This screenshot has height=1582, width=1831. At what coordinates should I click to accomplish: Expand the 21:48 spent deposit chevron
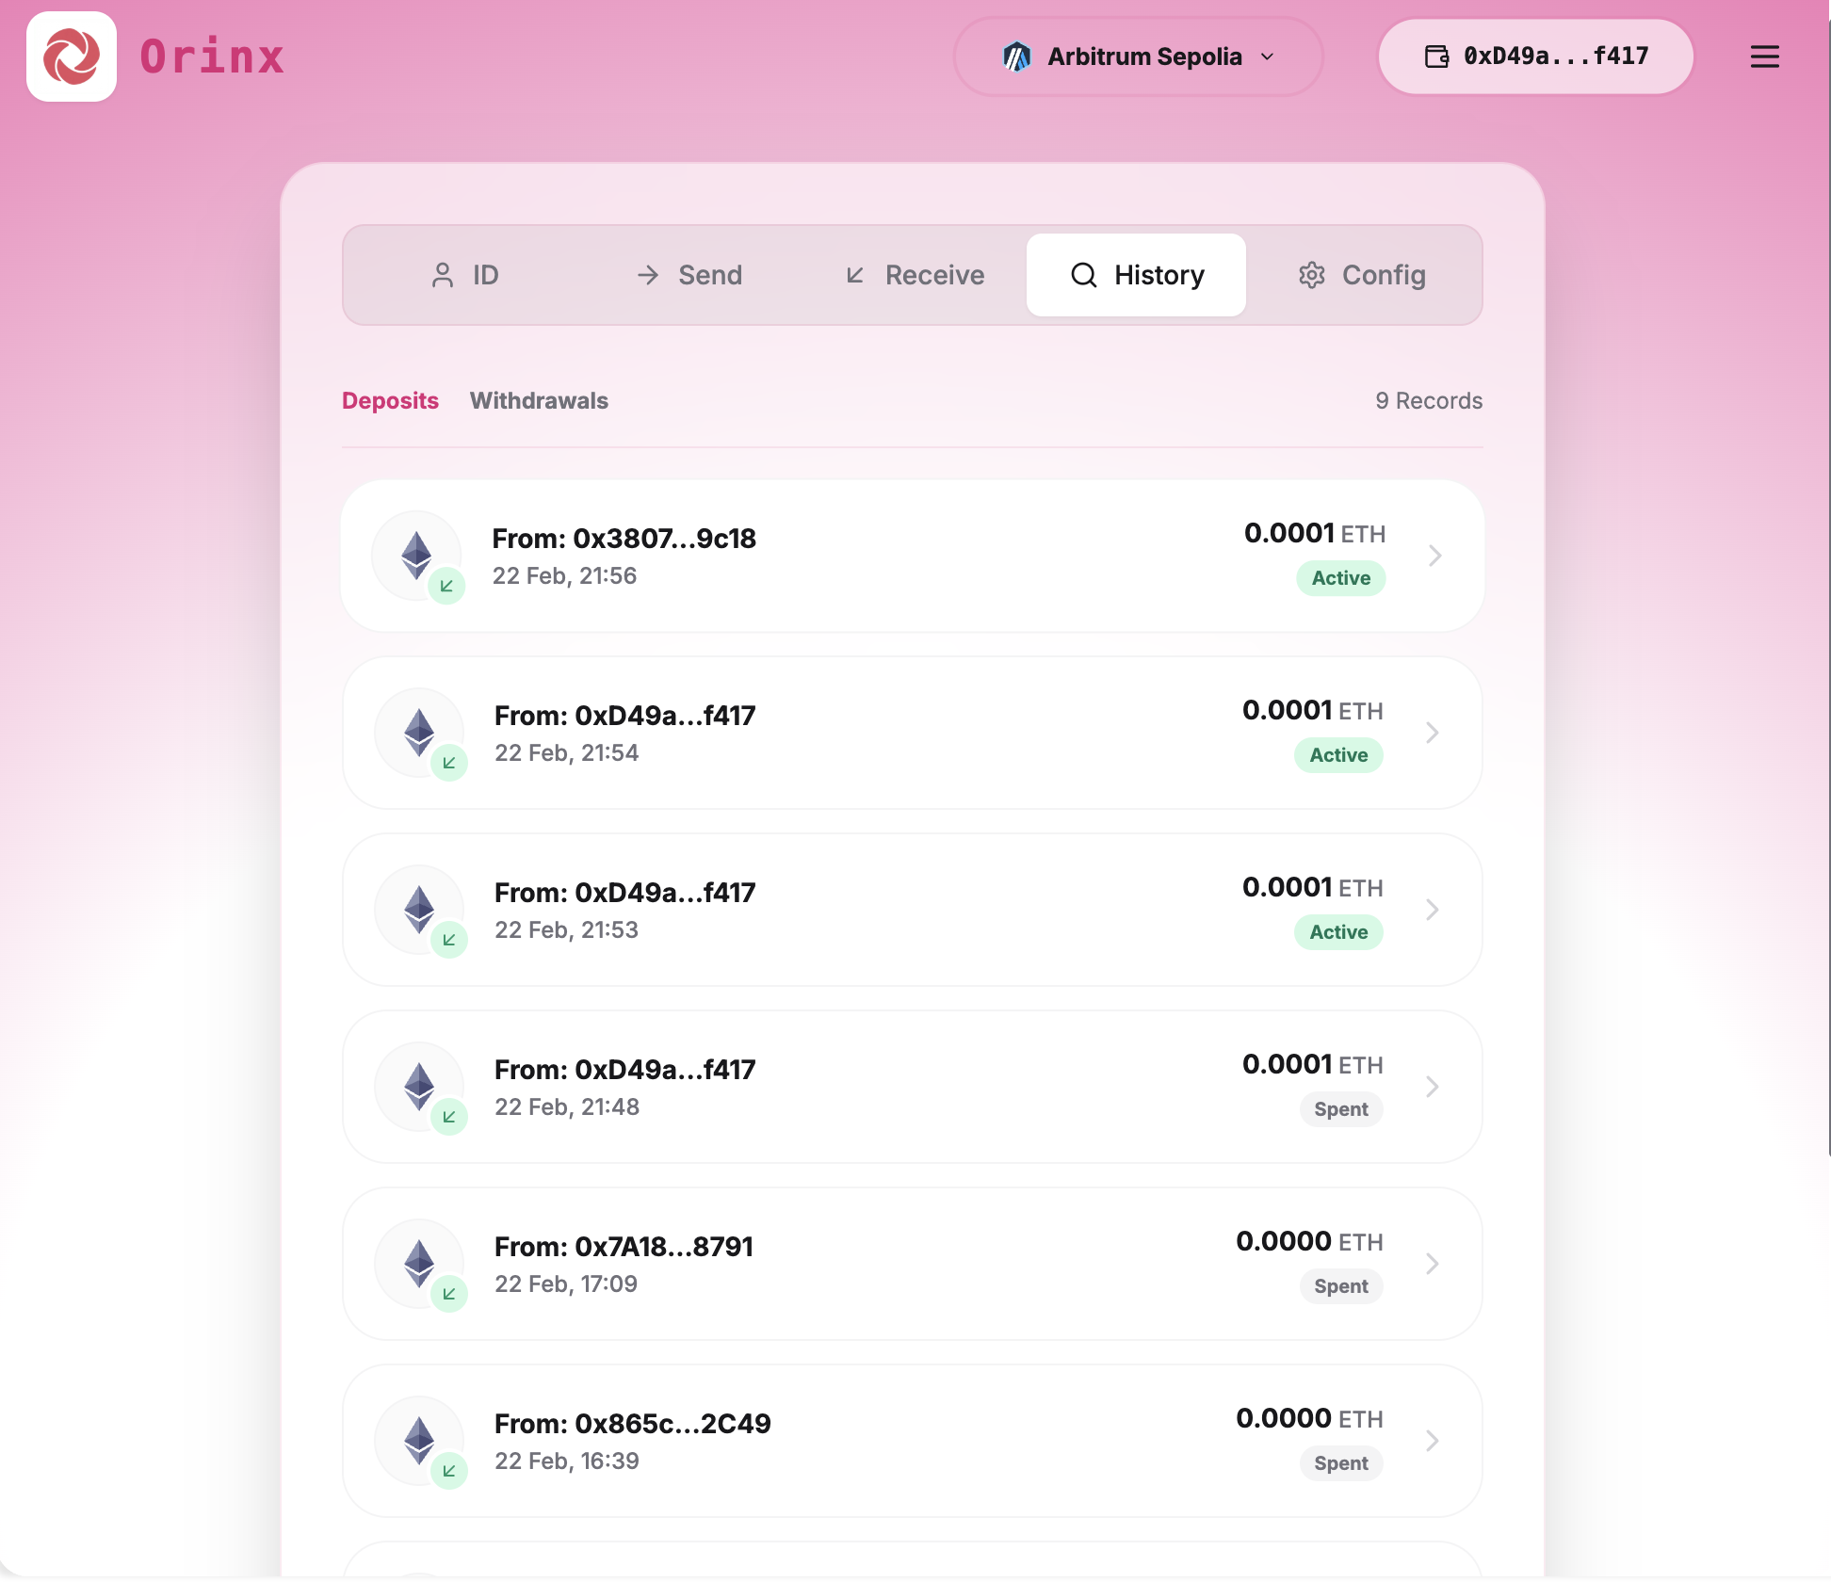click(1432, 1087)
